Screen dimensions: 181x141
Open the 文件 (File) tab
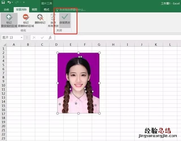click(x=6, y=10)
